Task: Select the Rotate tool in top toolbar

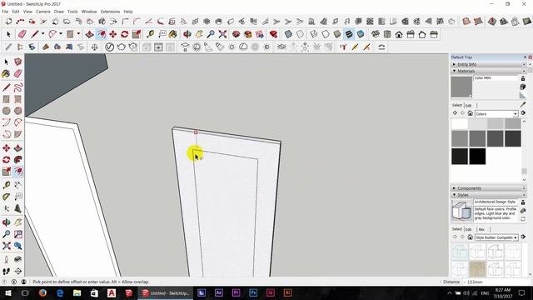Action: coord(124,34)
